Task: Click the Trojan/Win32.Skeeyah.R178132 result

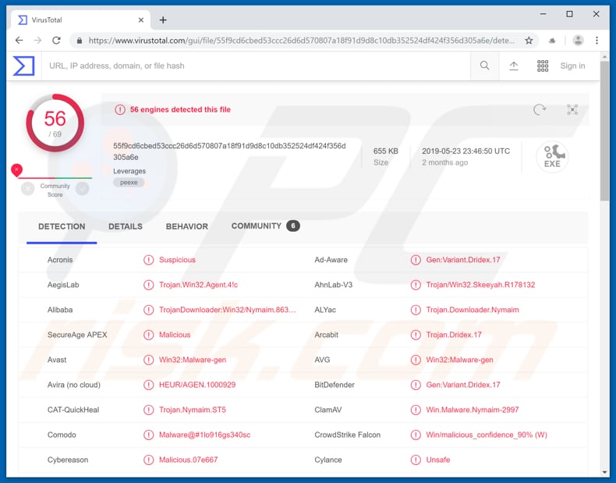Action: tap(480, 285)
